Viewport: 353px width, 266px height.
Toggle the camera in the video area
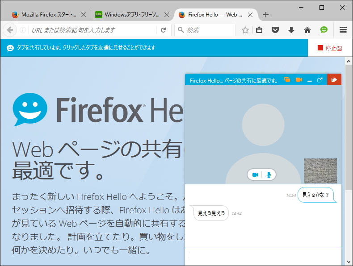coord(255,175)
